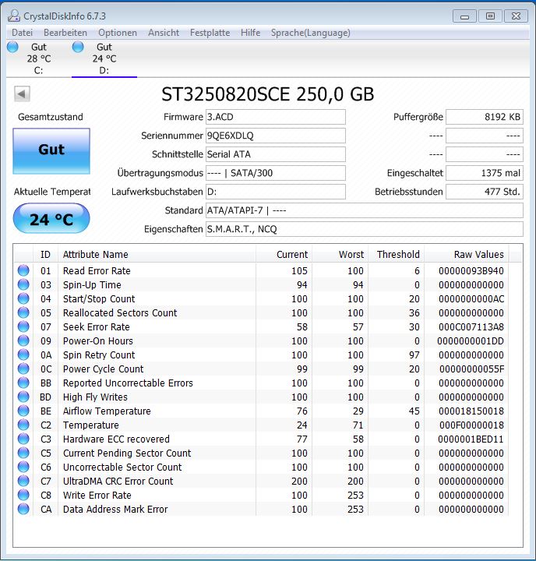Click status orb of Reported Uncorrectable Errors
This screenshot has width=536, height=561.
click(23, 383)
